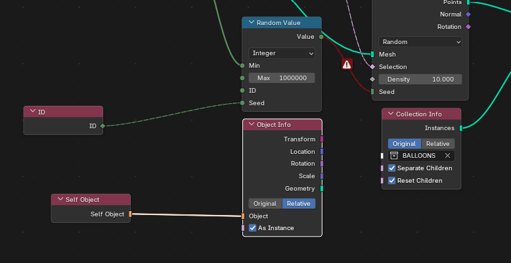Click the As Instance input socket
This screenshot has height=263, width=511.
tap(243, 227)
